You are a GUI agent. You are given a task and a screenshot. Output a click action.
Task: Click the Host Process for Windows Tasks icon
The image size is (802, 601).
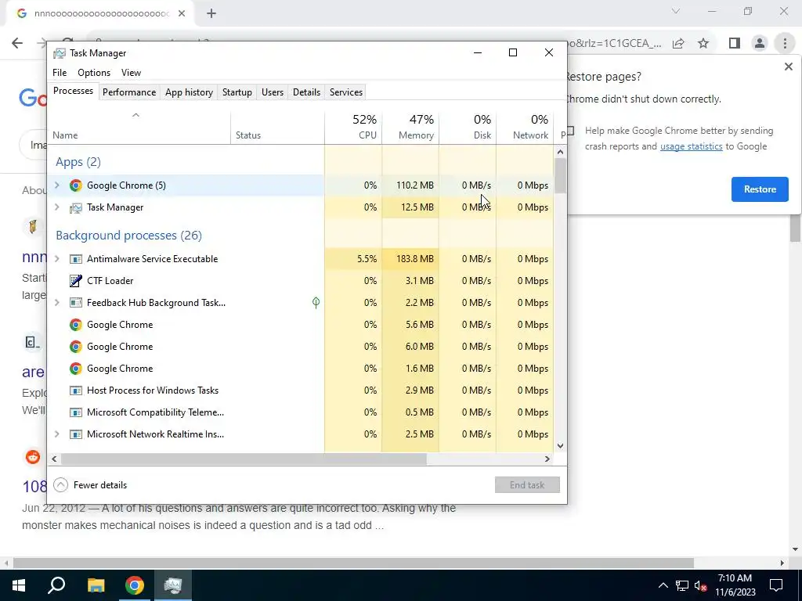point(76,391)
